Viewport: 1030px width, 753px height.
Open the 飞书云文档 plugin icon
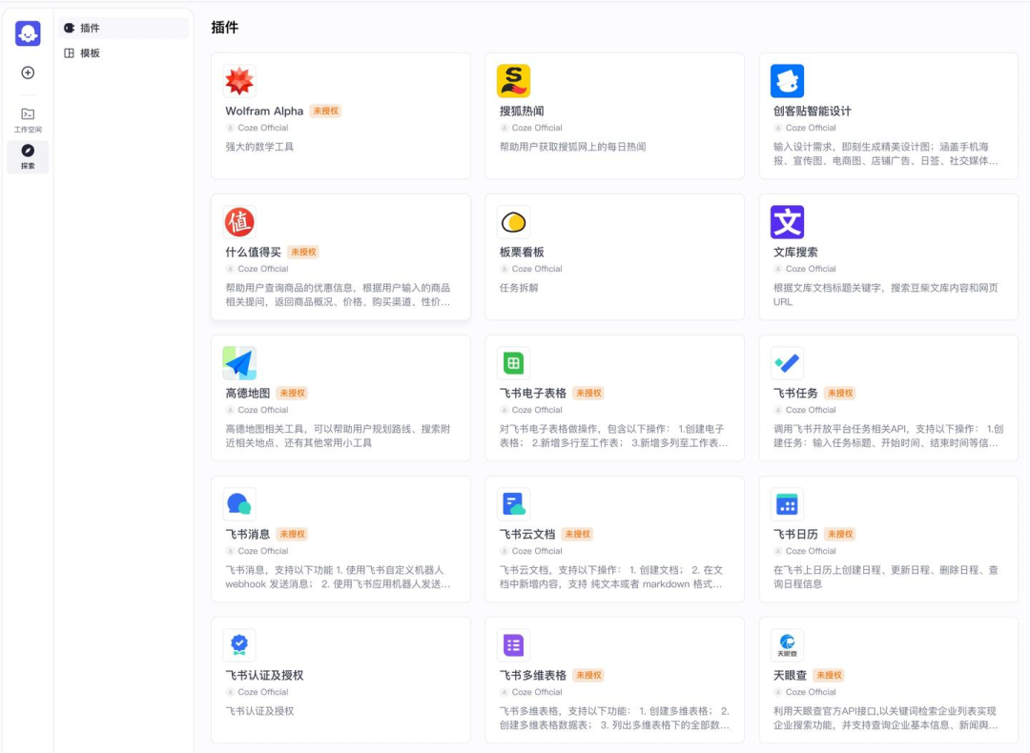[513, 503]
